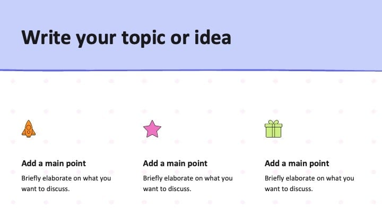Select "Add a main point" heading under the star
Image resolution: width=382 pixels, height=215 pixels.
[x=175, y=164]
